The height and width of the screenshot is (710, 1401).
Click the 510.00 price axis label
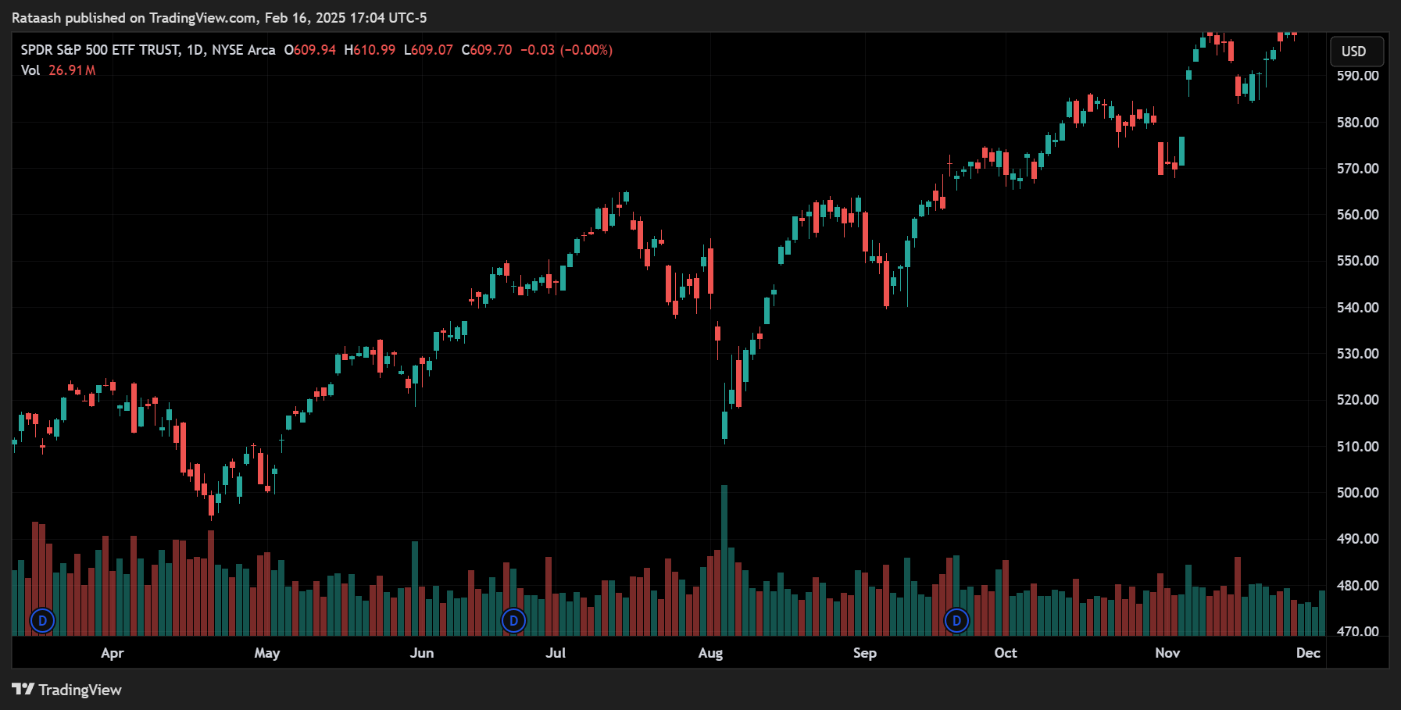coord(1357,447)
